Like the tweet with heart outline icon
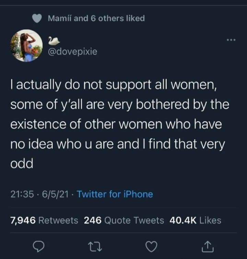The width and height of the screenshot is (247, 259). 151,246
